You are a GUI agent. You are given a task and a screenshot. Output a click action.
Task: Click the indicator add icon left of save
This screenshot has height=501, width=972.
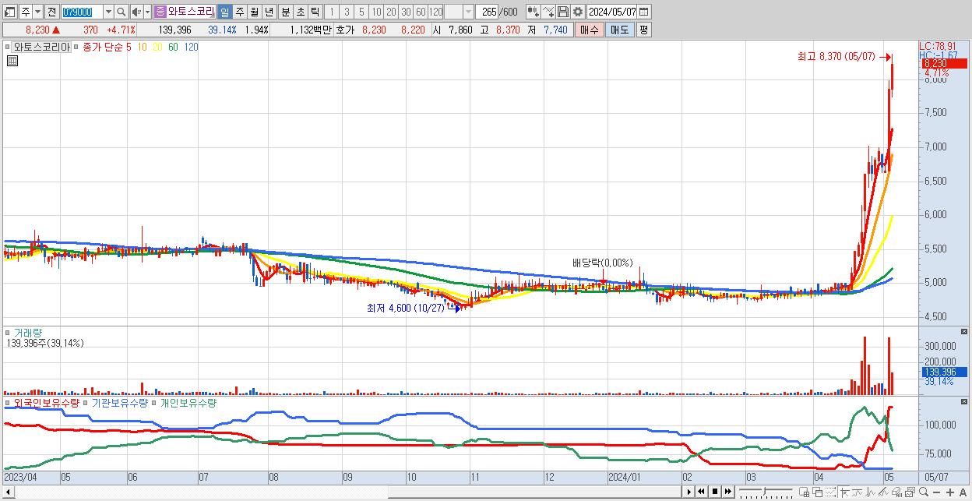tap(548, 12)
